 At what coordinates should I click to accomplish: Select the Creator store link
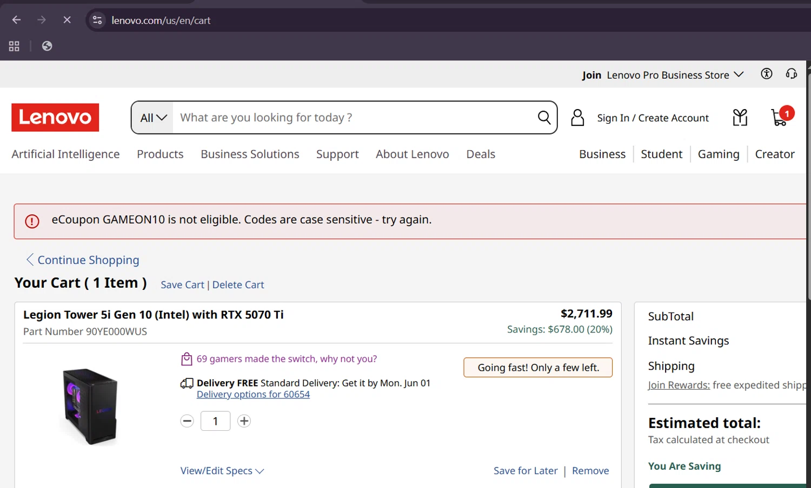(x=775, y=154)
